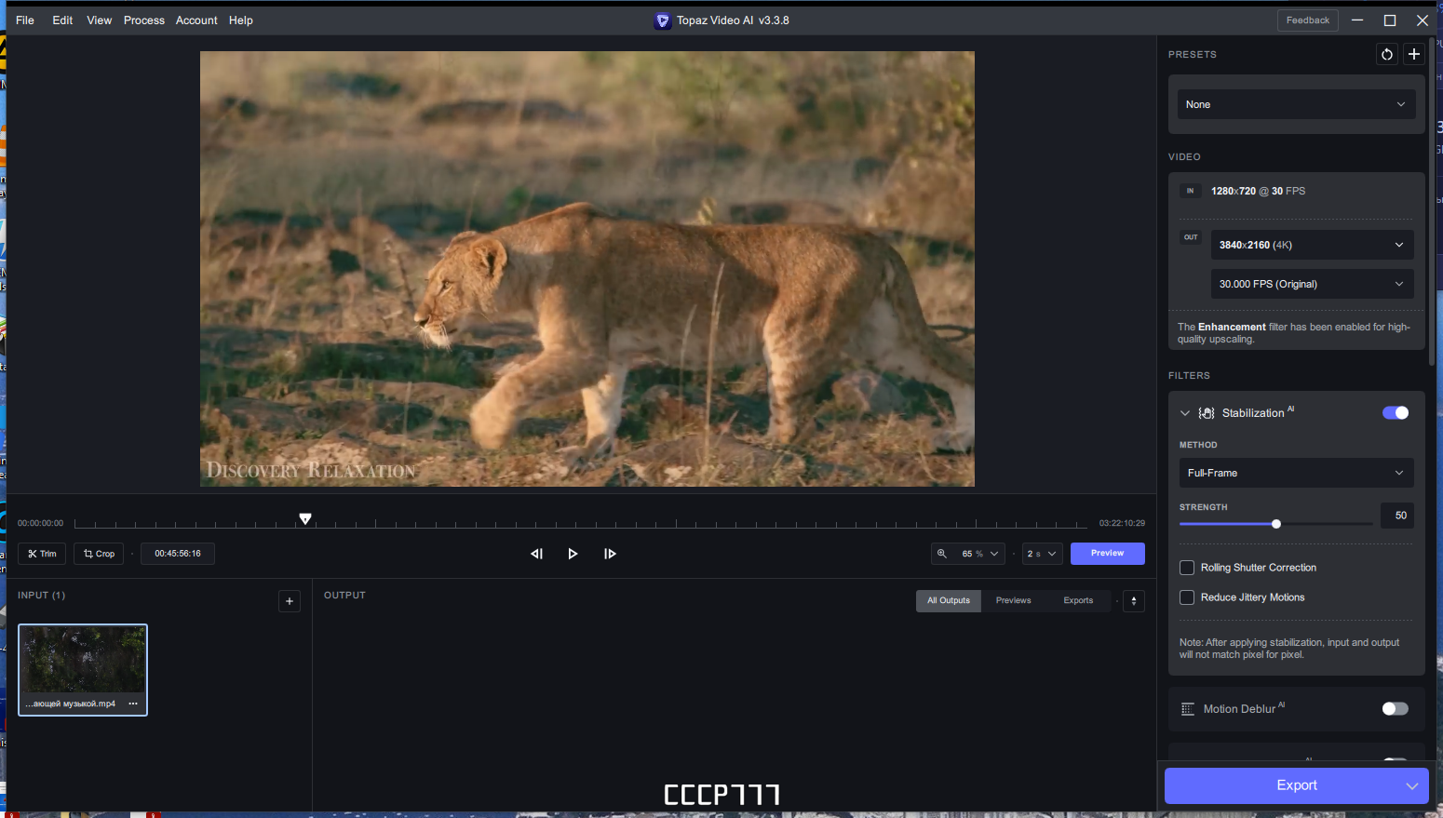
Task: Open the 3840x2160 output resolution dropdown
Action: tap(1312, 245)
